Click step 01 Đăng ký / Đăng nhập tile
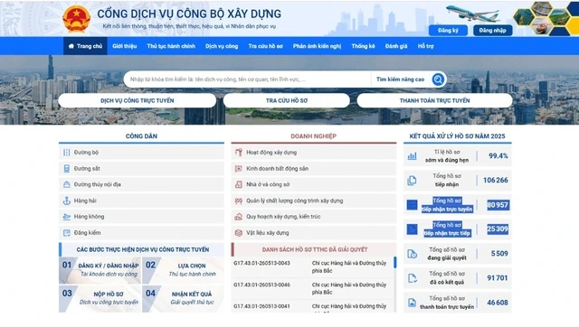The height and width of the screenshot is (327, 579). click(100, 270)
